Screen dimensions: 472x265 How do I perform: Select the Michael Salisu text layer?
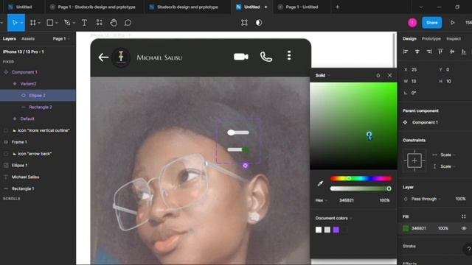pos(25,177)
